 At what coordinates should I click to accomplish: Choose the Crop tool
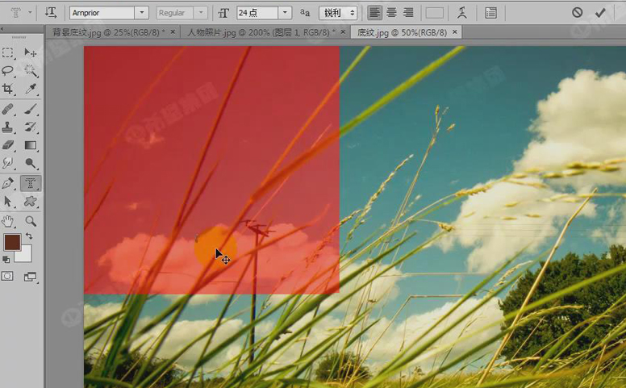[x=8, y=89]
